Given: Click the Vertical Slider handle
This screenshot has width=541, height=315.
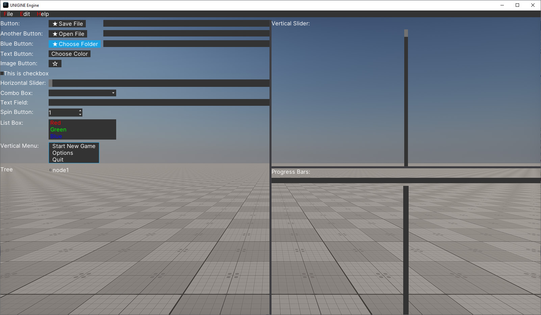Looking at the screenshot, I should (406, 33).
